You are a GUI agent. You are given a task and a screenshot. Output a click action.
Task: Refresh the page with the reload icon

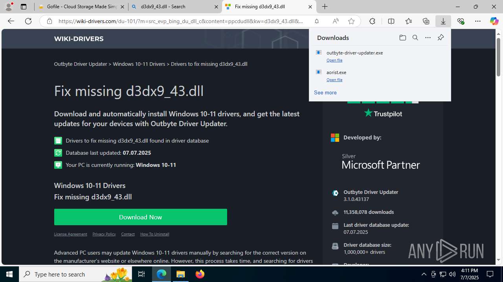pos(28,21)
